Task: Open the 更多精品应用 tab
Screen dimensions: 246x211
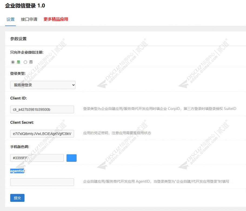Action: pos(56,19)
